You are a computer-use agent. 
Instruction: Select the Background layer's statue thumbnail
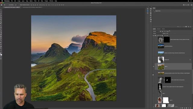tap(161, 60)
